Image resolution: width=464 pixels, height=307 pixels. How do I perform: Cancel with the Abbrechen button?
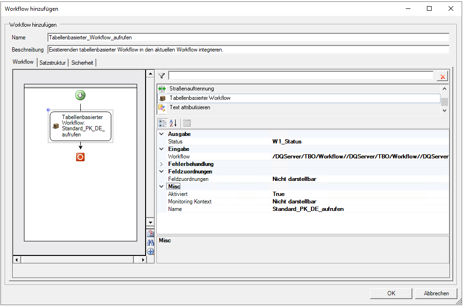click(436, 293)
